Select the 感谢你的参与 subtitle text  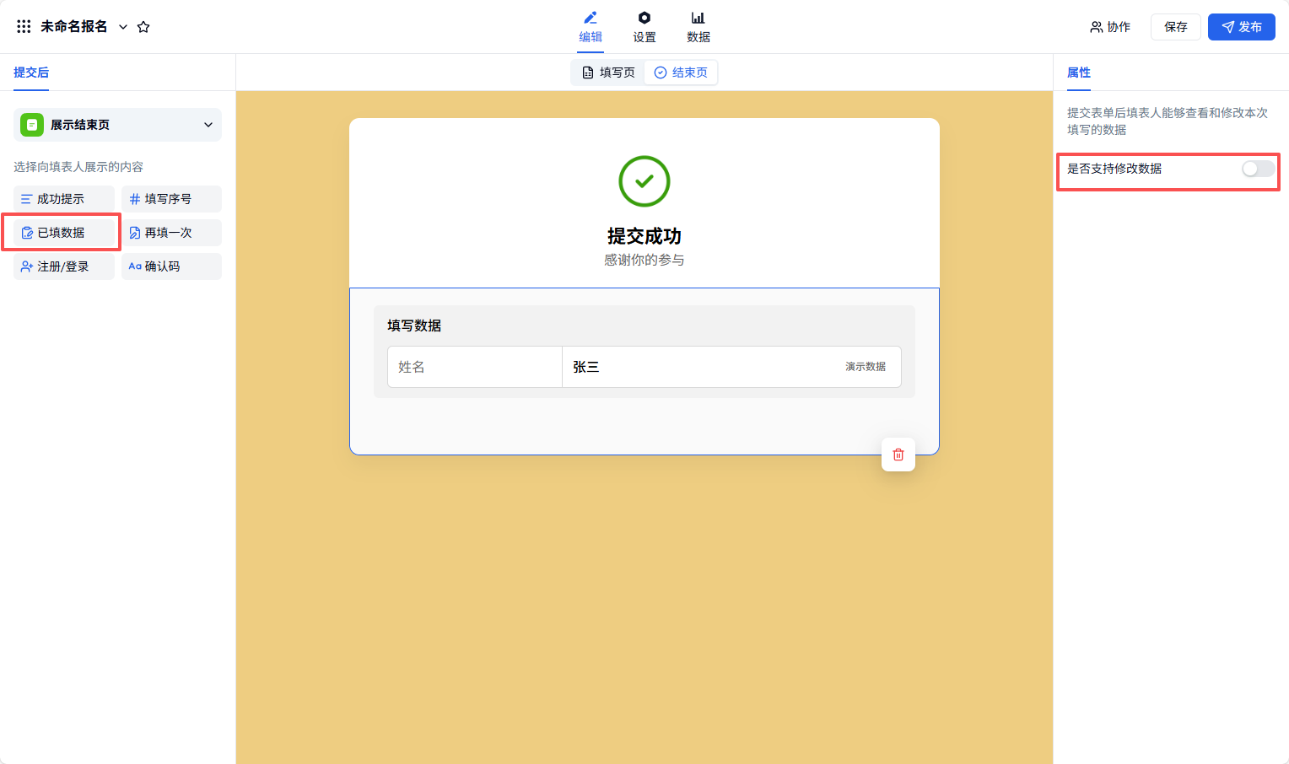644,260
